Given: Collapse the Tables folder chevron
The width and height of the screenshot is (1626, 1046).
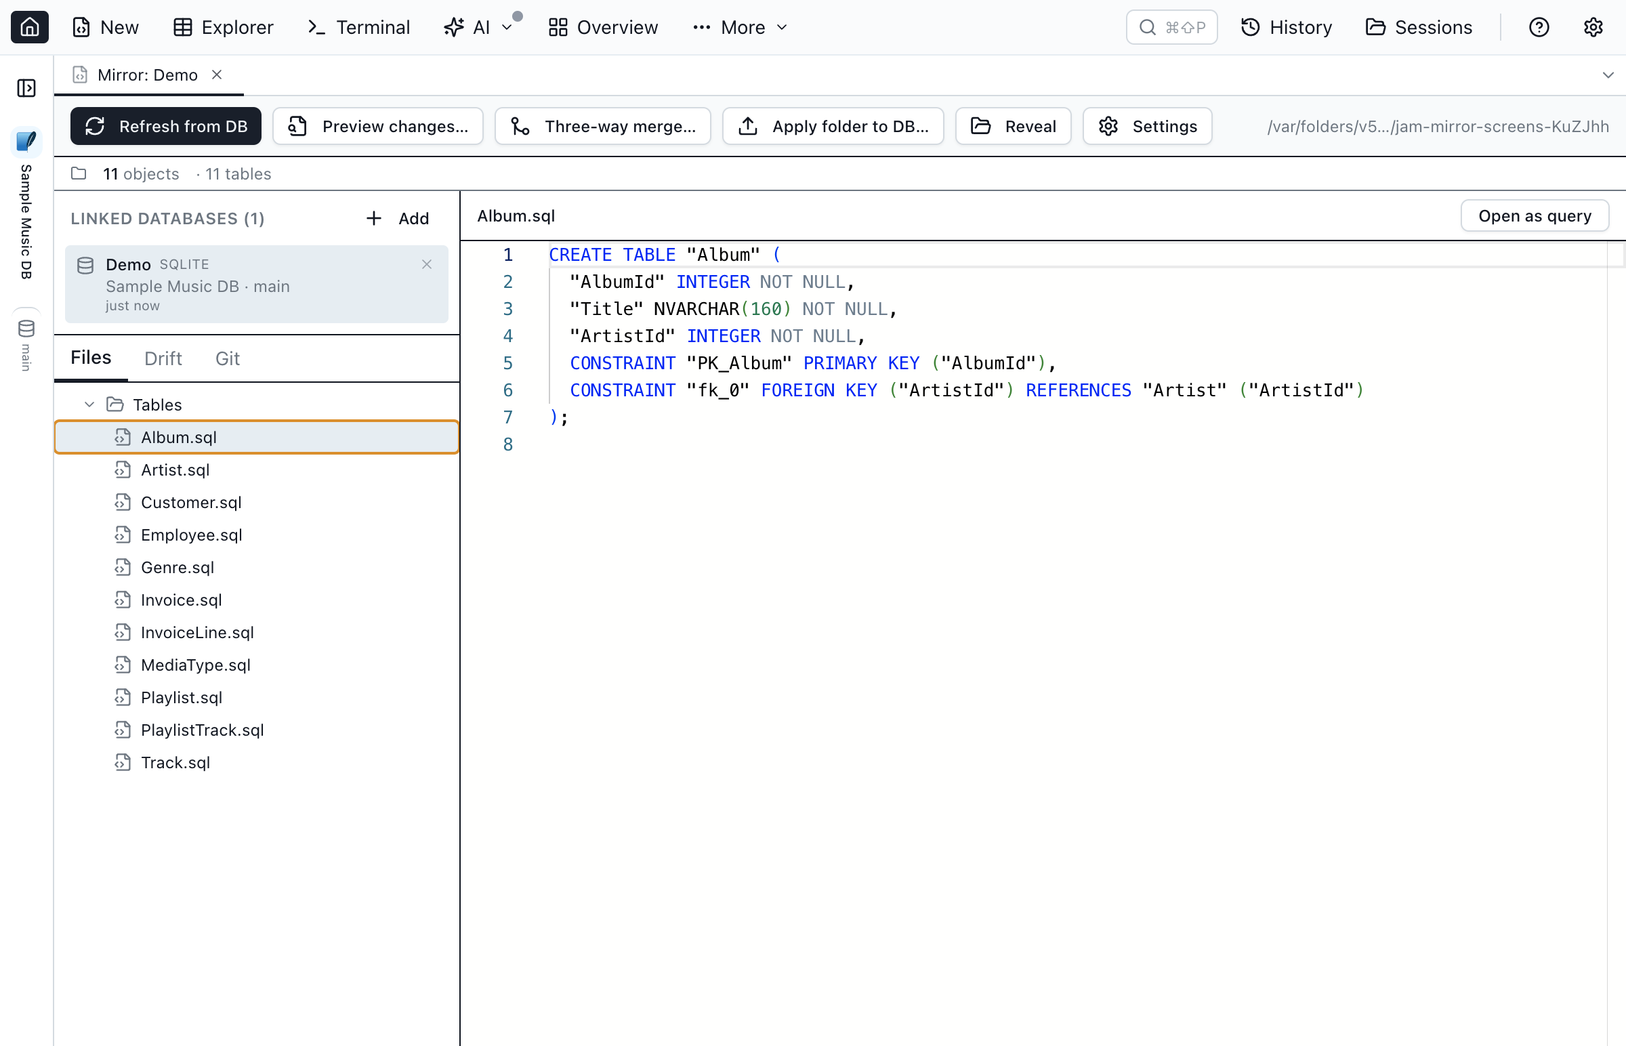Looking at the screenshot, I should pyautogui.click(x=89, y=405).
